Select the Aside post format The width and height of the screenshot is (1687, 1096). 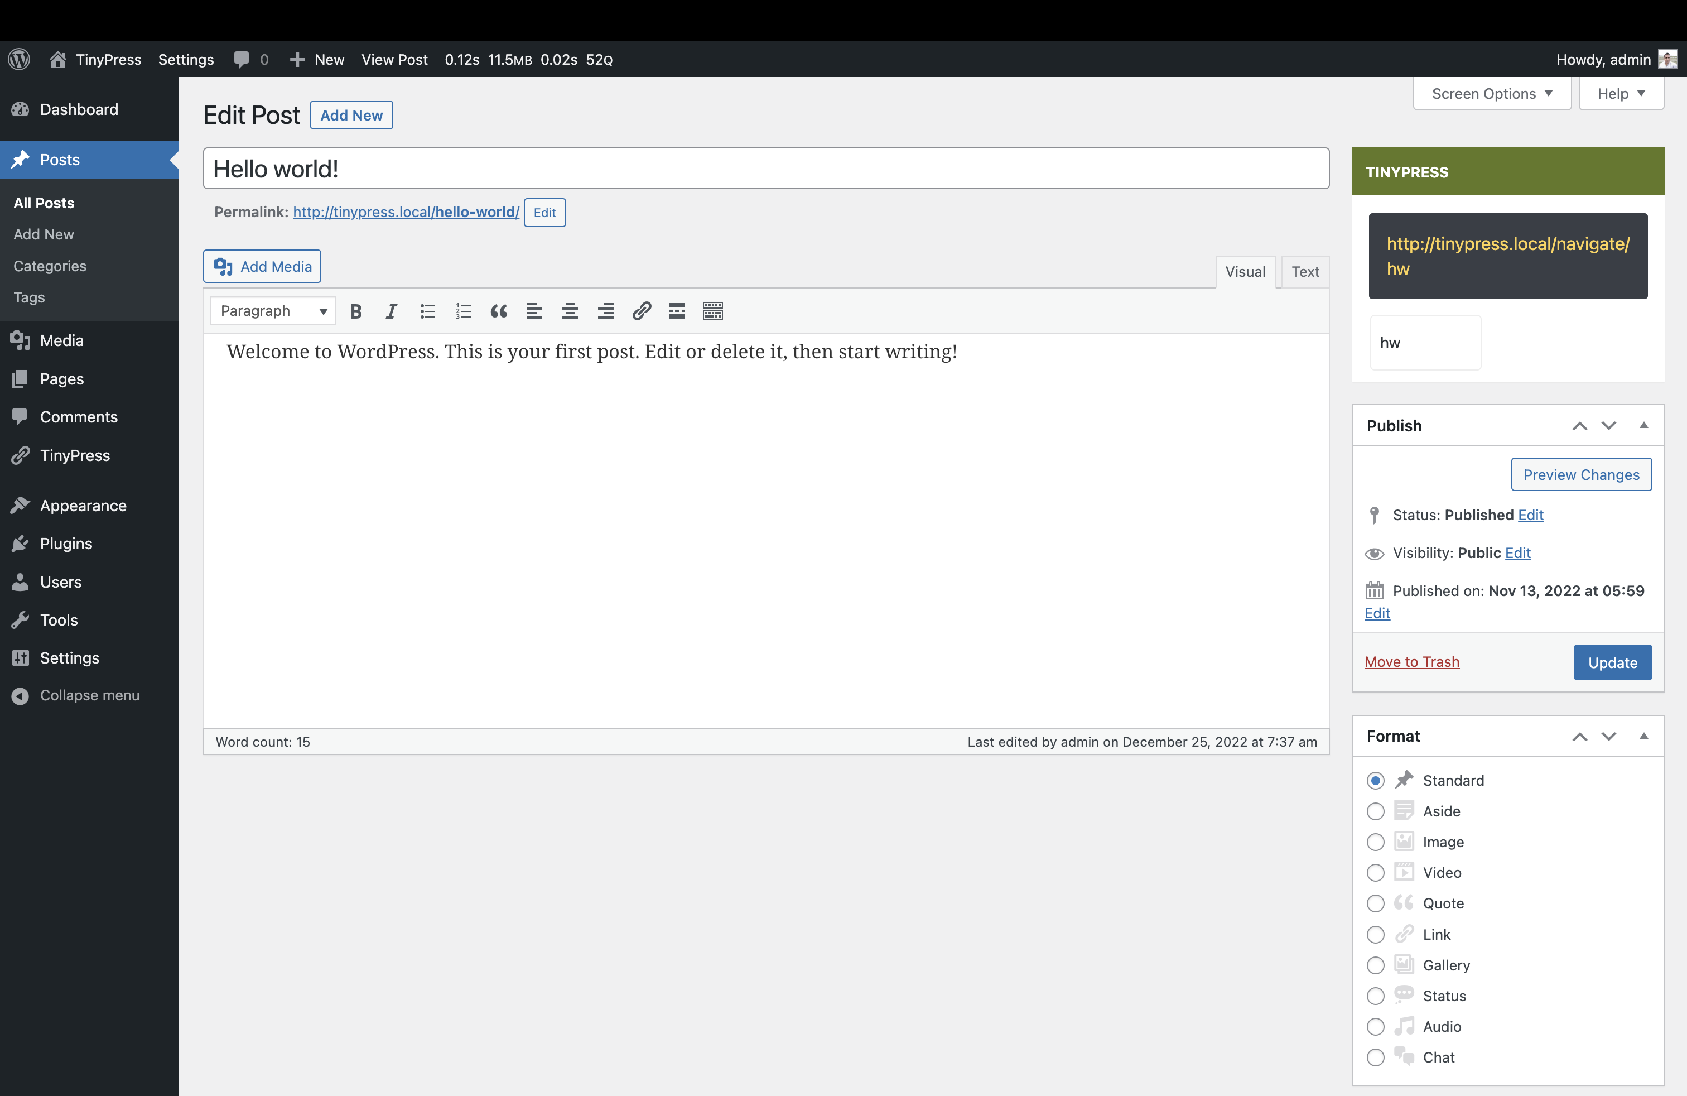coord(1375,811)
